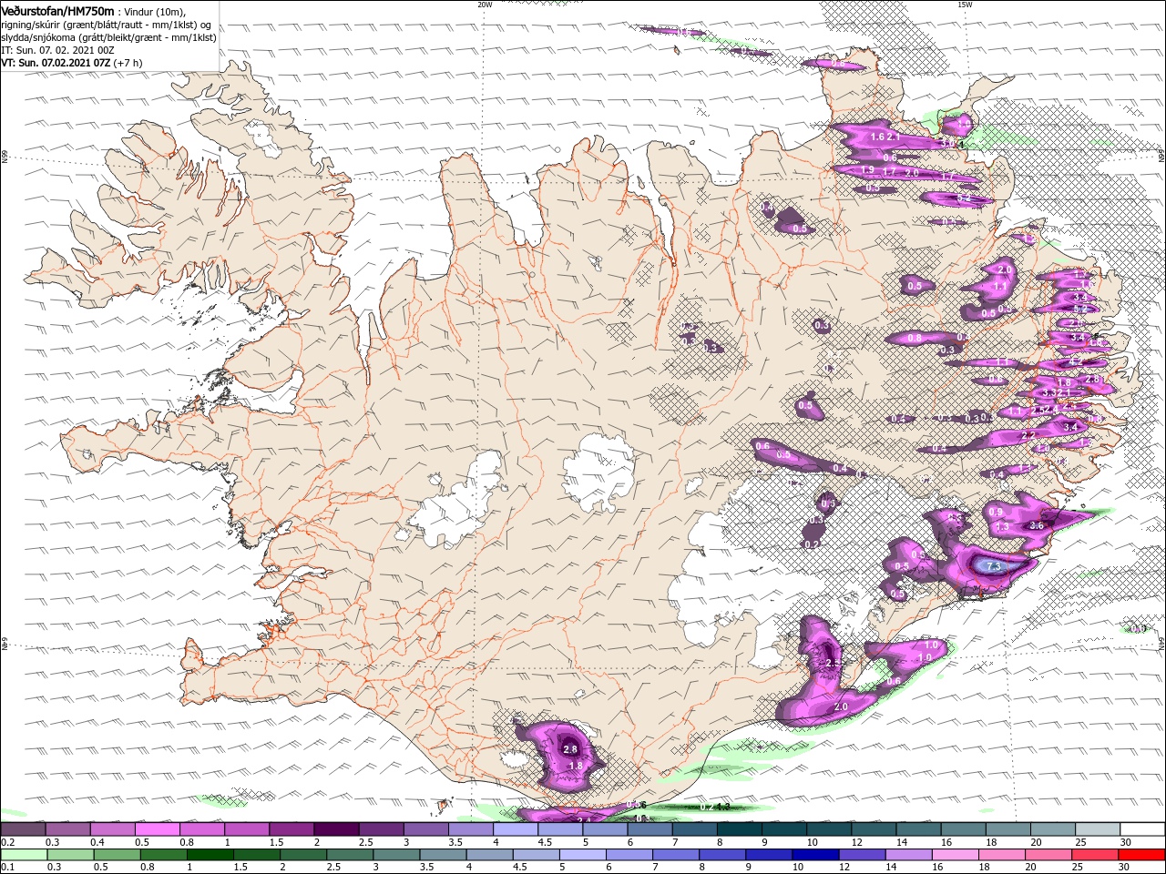This screenshot has height=874, width=1166.
Task: Click the 'VT: Sun. 07.02.2021 07Z' valid time
Action: click(56, 63)
